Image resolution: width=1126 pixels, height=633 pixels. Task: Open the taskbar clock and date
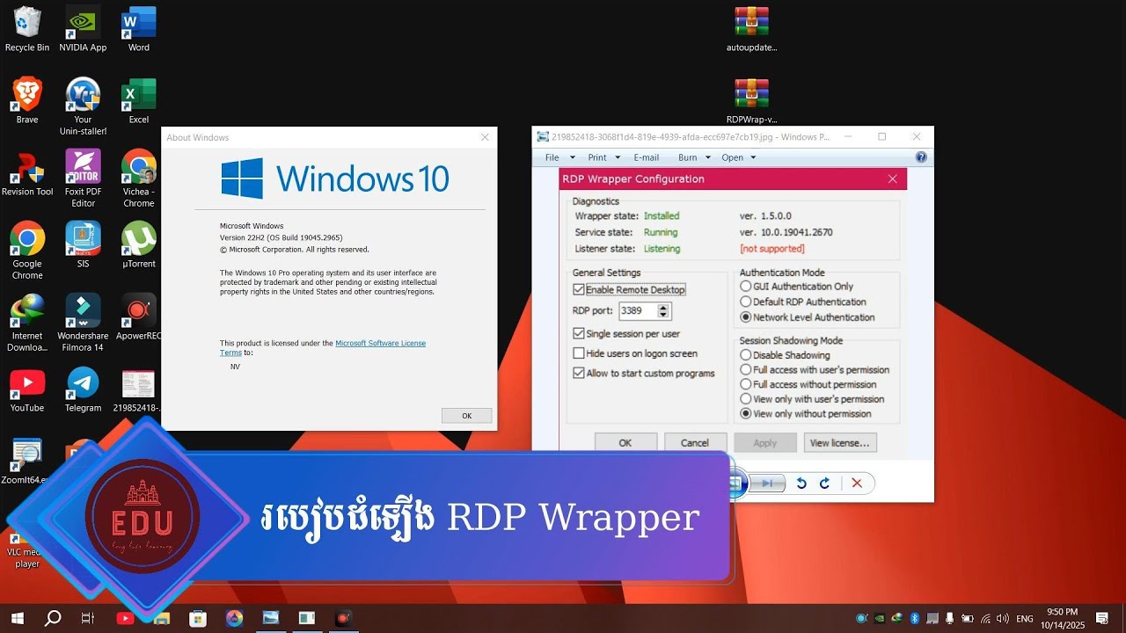tap(1062, 618)
